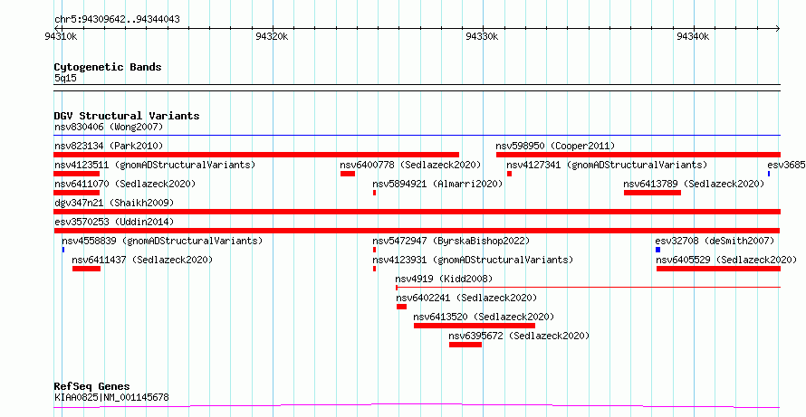This screenshot has width=806, height=417.
Task: Open the nsv598950 (Cooper2011) variant label
Action: tap(555, 146)
